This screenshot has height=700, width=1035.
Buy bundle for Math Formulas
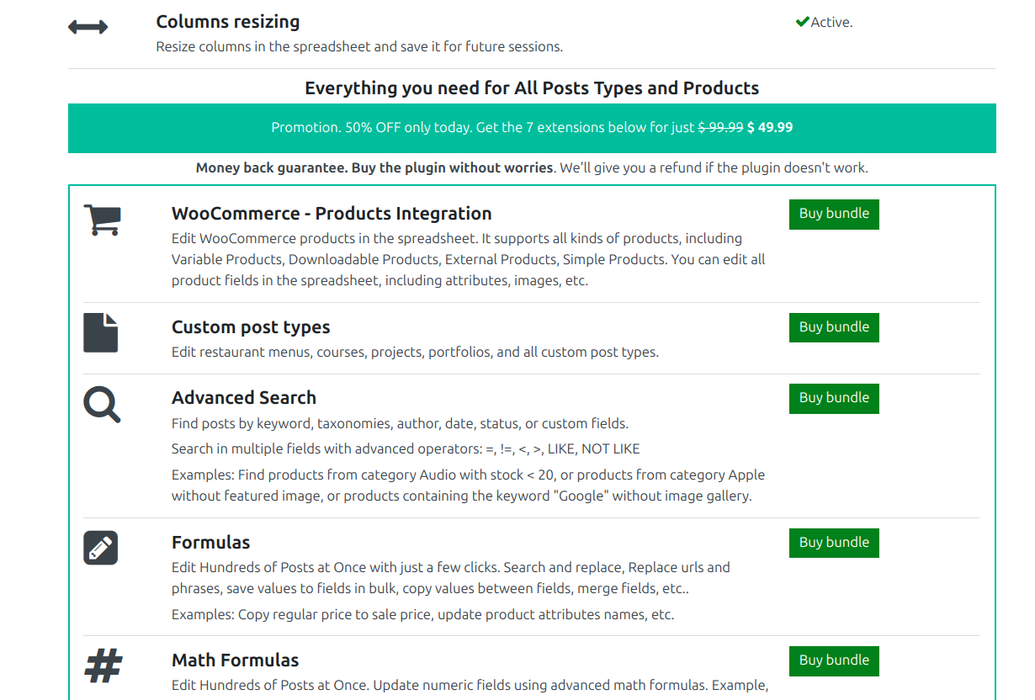pos(834,660)
